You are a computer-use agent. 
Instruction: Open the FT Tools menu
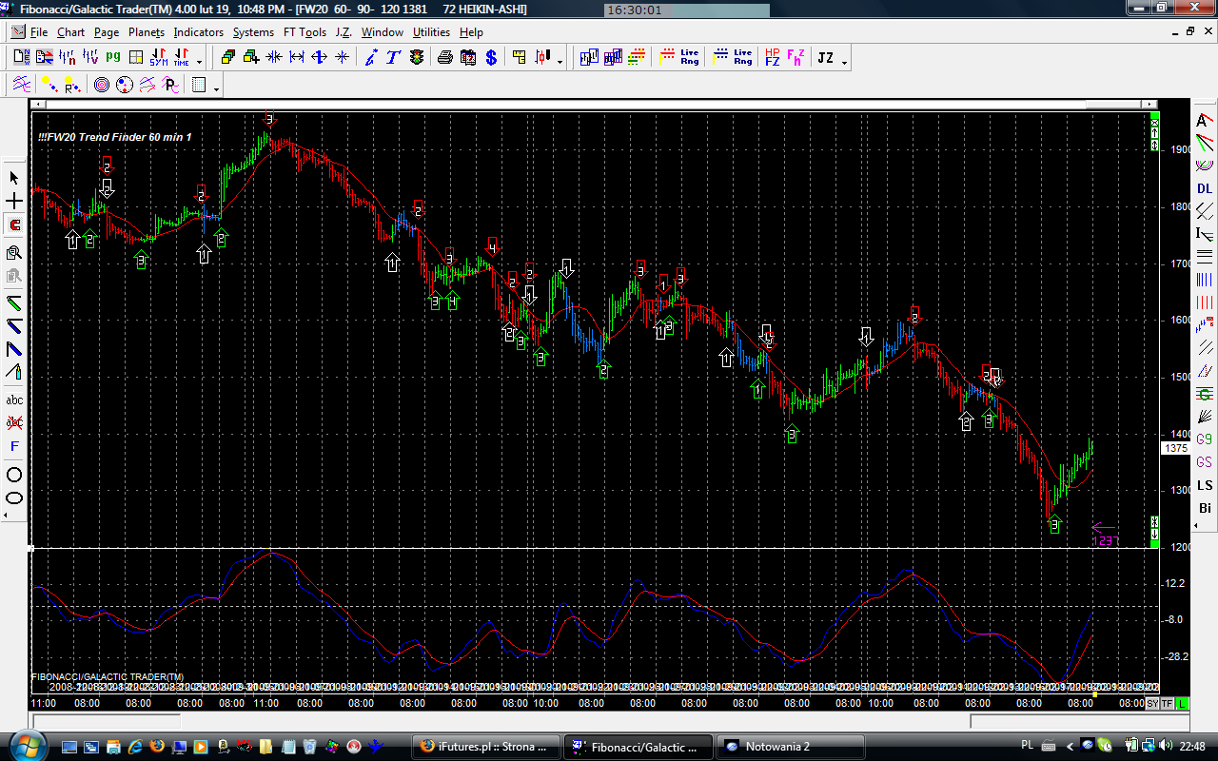point(304,32)
